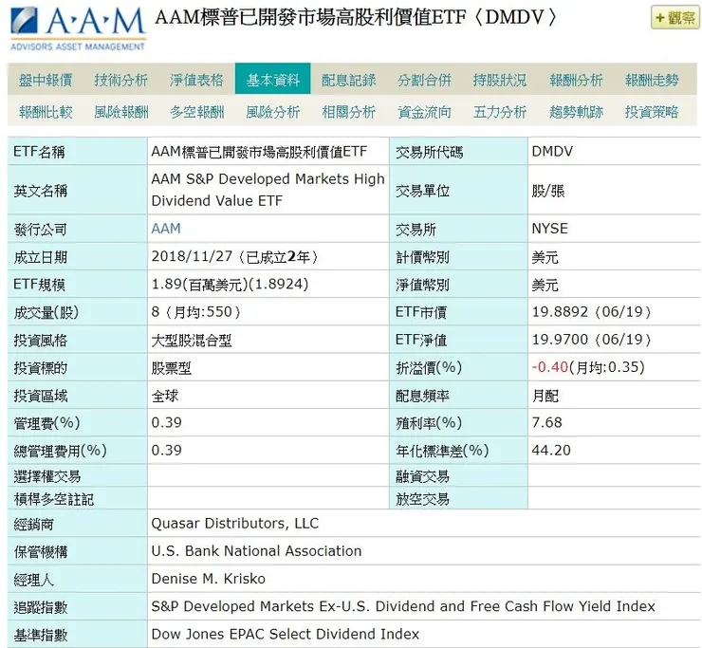The height and width of the screenshot is (648, 702).
Task: Select the 放空交易 row label
Action: coord(422,499)
